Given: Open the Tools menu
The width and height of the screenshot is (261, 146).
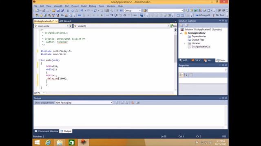Looking at the screenshot, I should (x=101, y=6).
